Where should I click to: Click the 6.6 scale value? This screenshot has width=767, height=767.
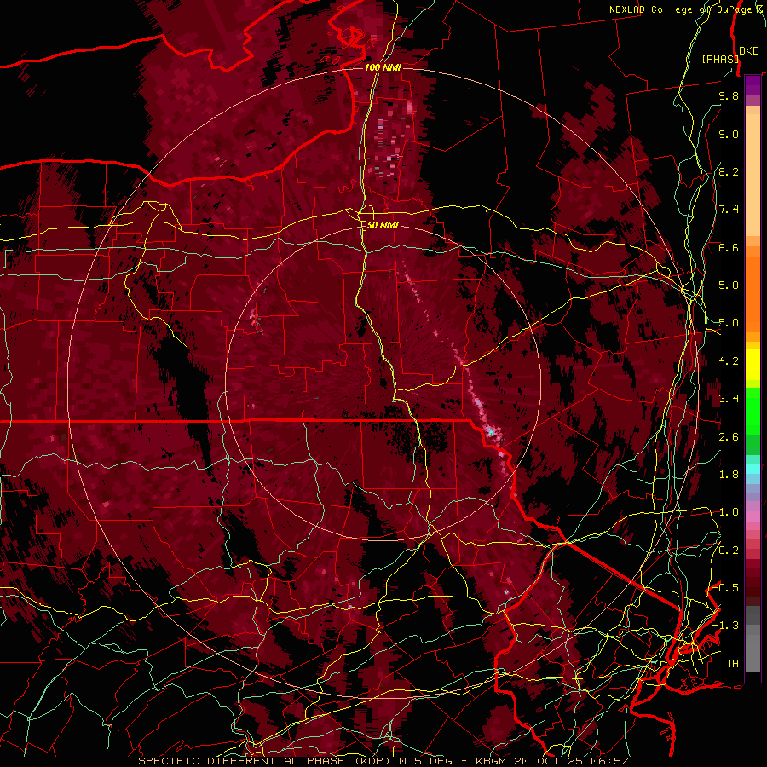coord(729,247)
